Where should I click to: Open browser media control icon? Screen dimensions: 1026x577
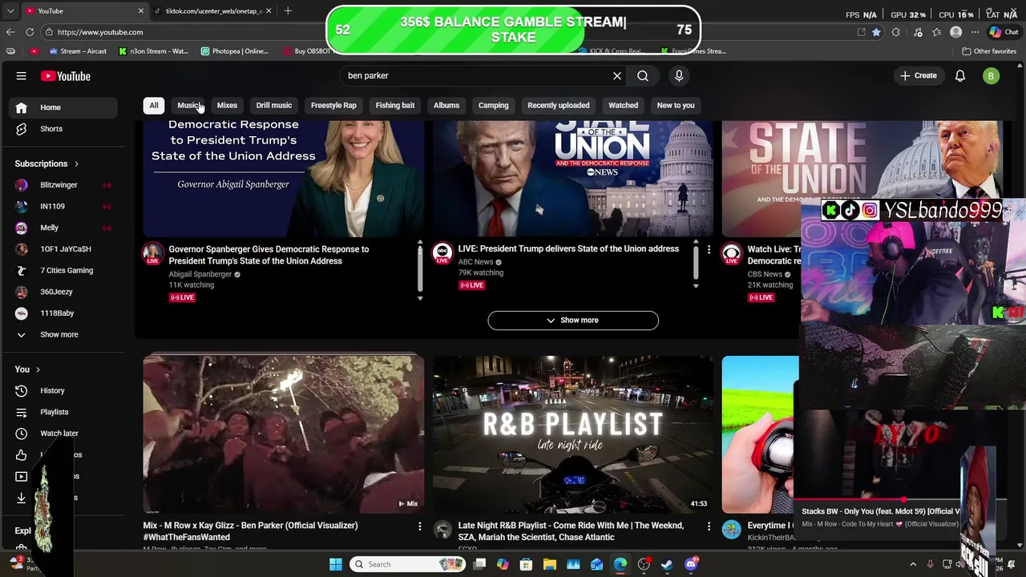(x=917, y=32)
